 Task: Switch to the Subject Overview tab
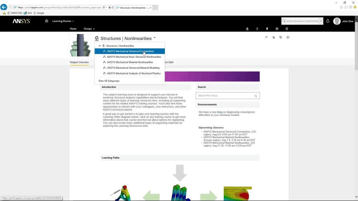pos(79,62)
